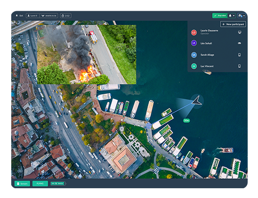Click the ANAFI Ai drone selector

point(49,16)
